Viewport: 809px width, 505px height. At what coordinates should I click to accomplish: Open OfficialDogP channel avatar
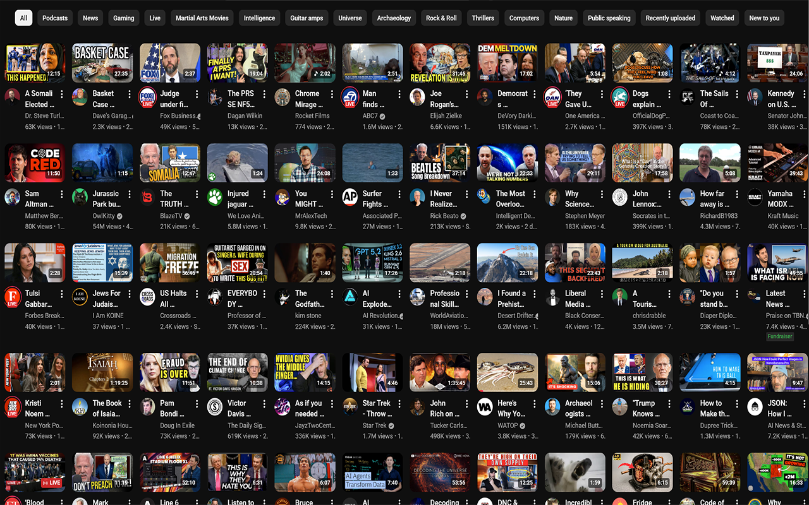pyautogui.click(x=620, y=97)
